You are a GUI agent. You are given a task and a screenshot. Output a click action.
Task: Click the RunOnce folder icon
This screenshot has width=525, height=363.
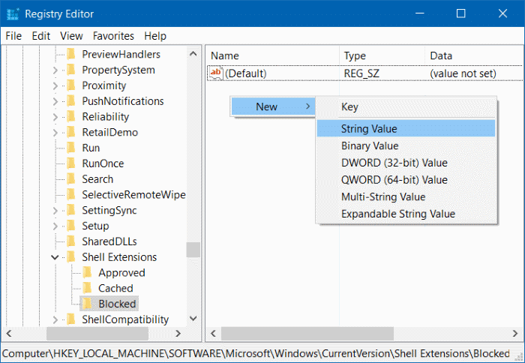click(x=71, y=163)
